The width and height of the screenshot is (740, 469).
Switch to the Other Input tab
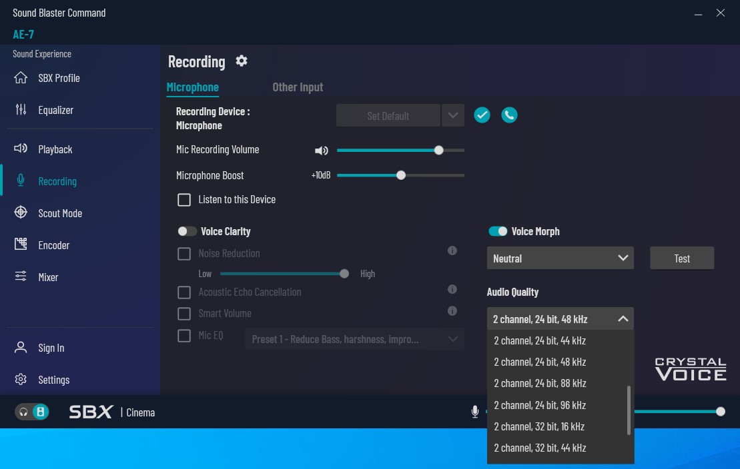pyautogui.click(x=298, y=87)
